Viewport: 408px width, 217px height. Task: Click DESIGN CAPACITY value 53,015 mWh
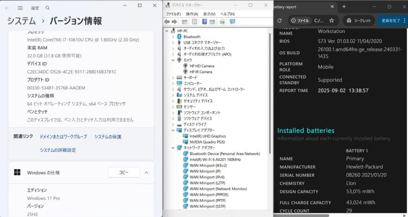tap(360, 192)
